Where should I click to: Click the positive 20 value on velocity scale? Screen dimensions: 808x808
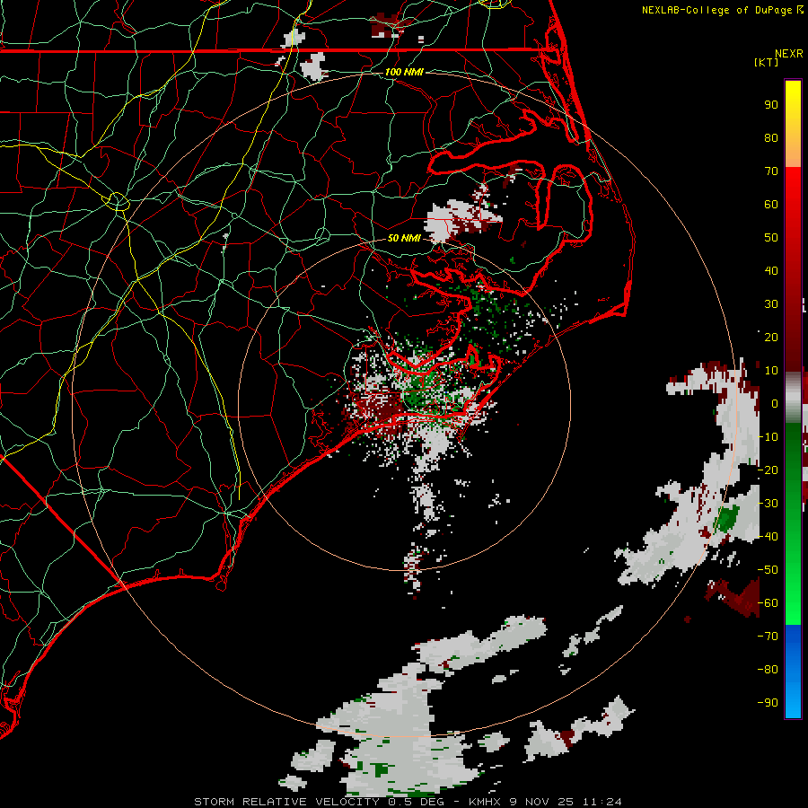(x=771, y=337)
